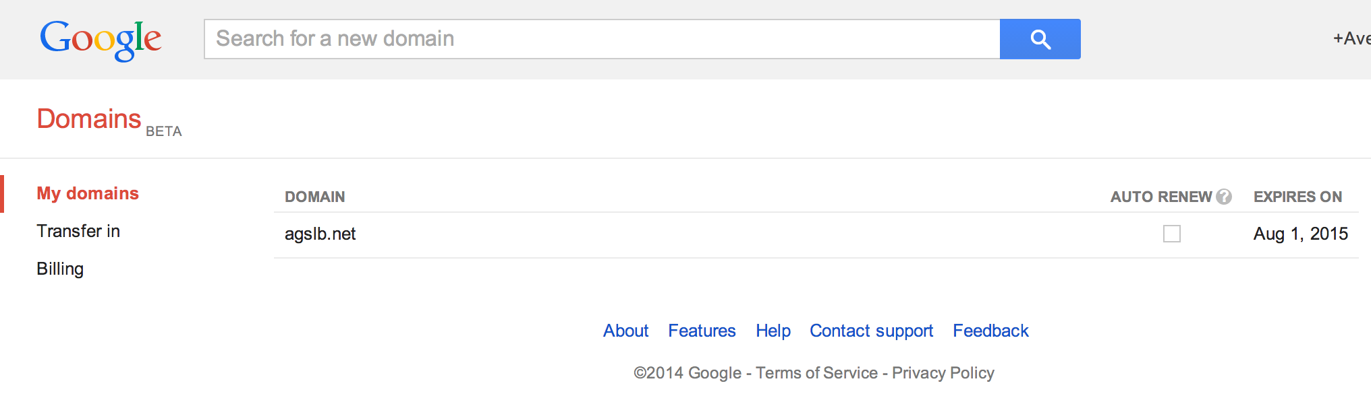Click the Google logo
Screen dimensions: 1371x400
click(x=101, y=39)
